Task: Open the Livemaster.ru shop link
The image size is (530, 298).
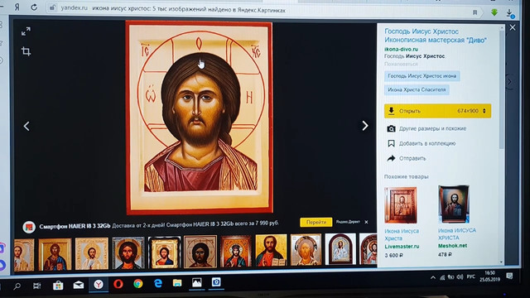Action: coord(402,247)
